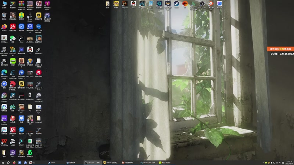Switch to QQ taskbar window
Image resolution: width=294 pixels, height=165 pixels.
[x=37, y=163]
